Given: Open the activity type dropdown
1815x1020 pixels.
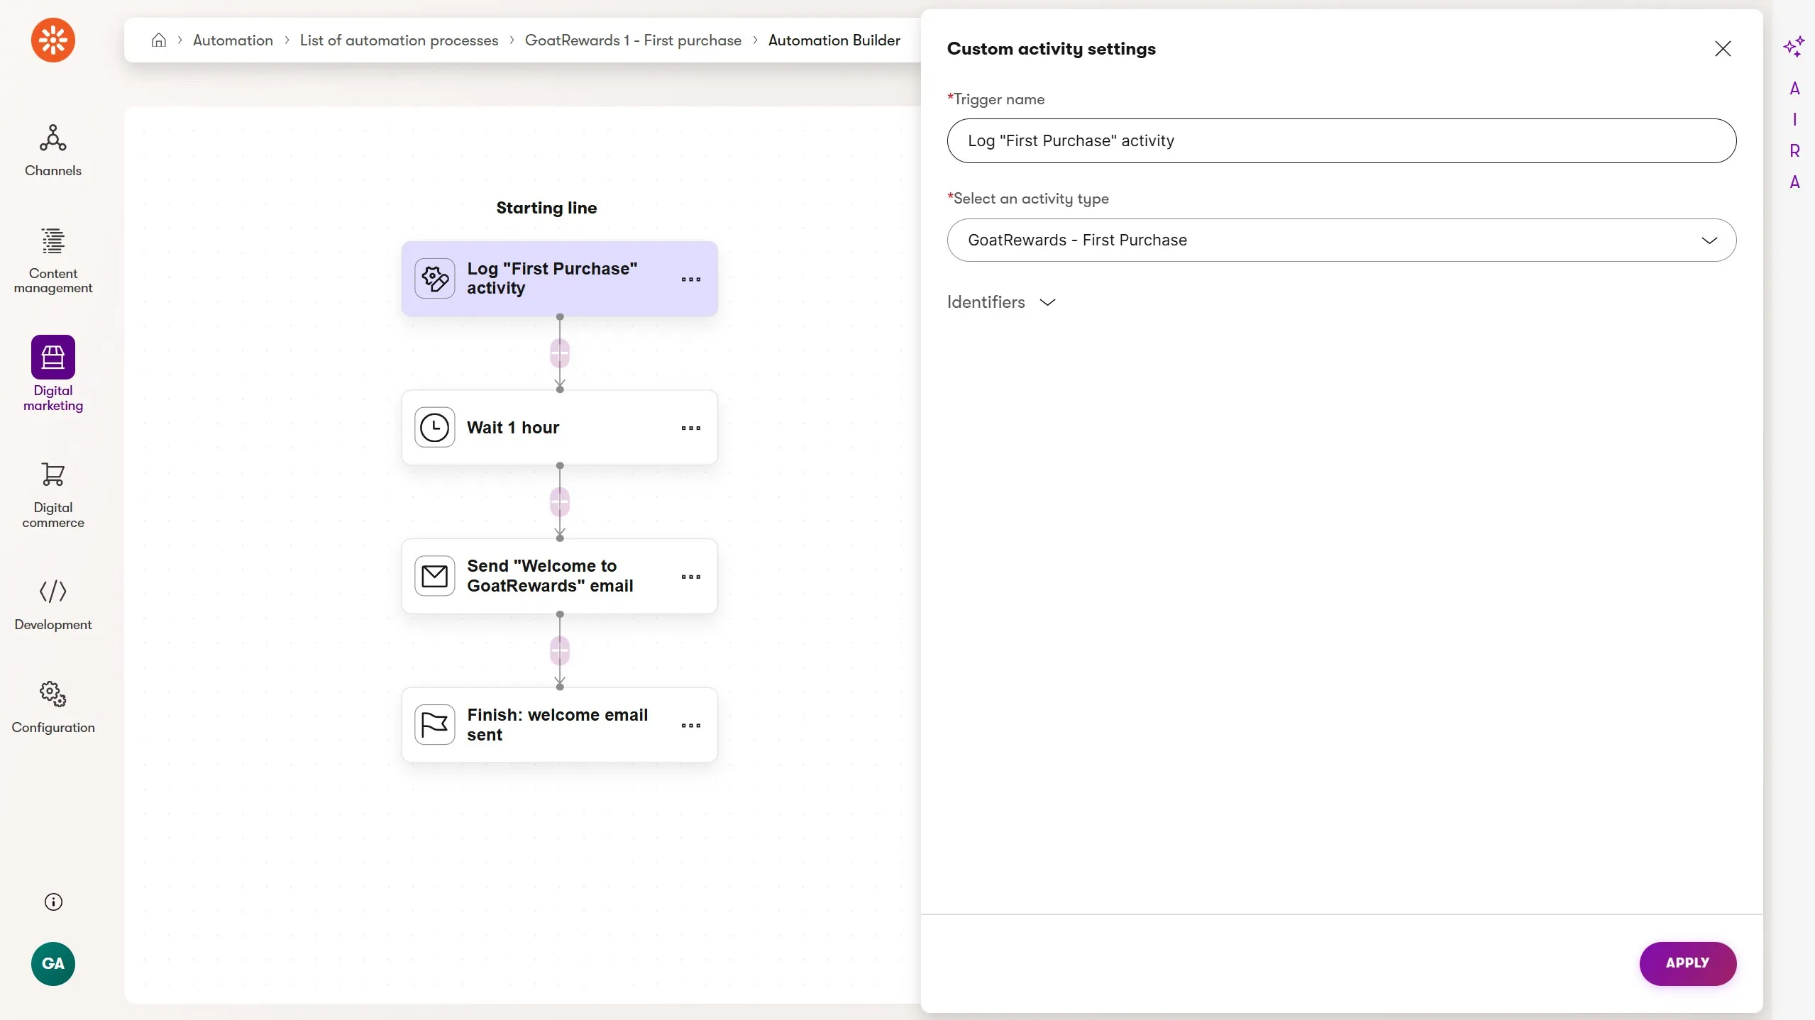Looking at the screenshot, I should tap(1341, 240).
